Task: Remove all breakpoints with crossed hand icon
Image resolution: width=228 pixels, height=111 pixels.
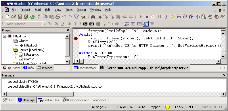Action: 216,17
